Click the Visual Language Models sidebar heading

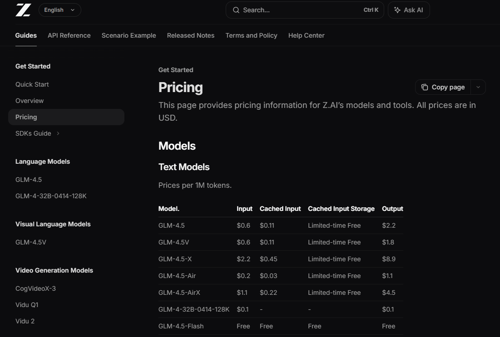(53, 224)
